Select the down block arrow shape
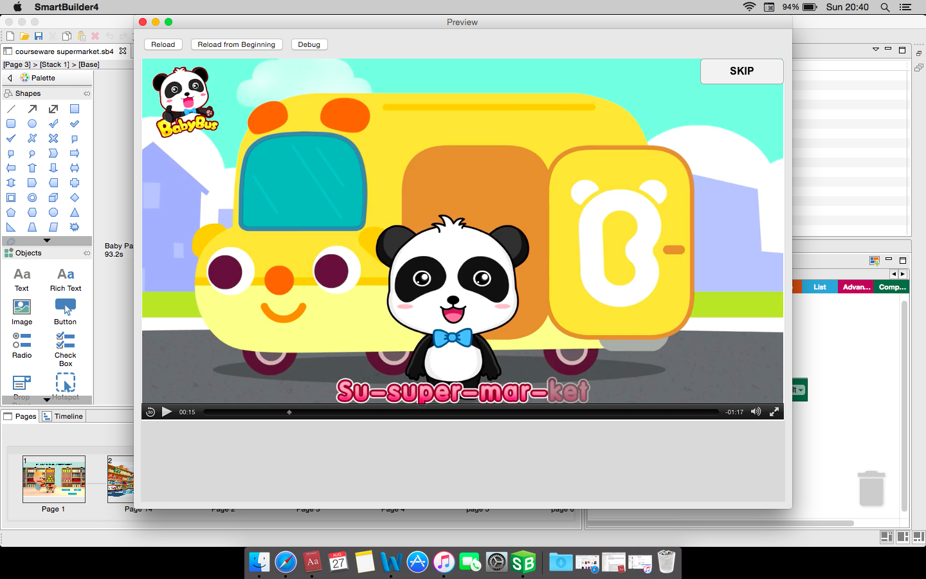This screenshot has height=579, width=926. pos(53,168)
